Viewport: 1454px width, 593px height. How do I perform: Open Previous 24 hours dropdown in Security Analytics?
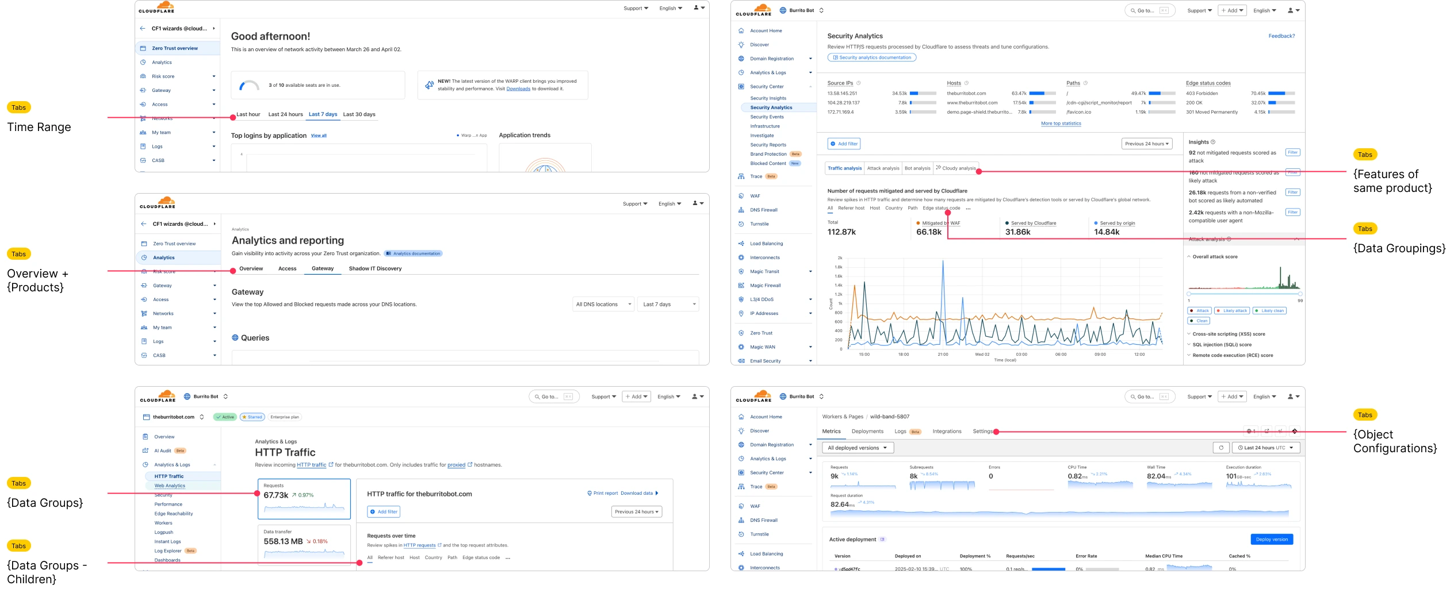click(x=1147, y=144)
